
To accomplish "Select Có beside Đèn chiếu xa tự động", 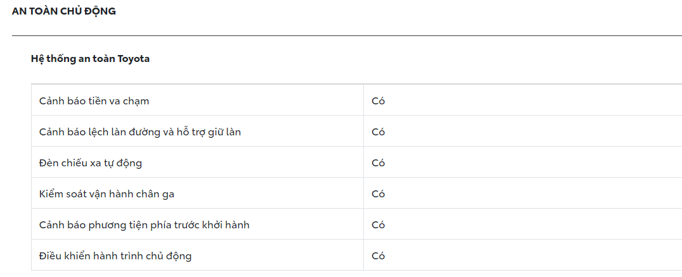I will 378,163.
